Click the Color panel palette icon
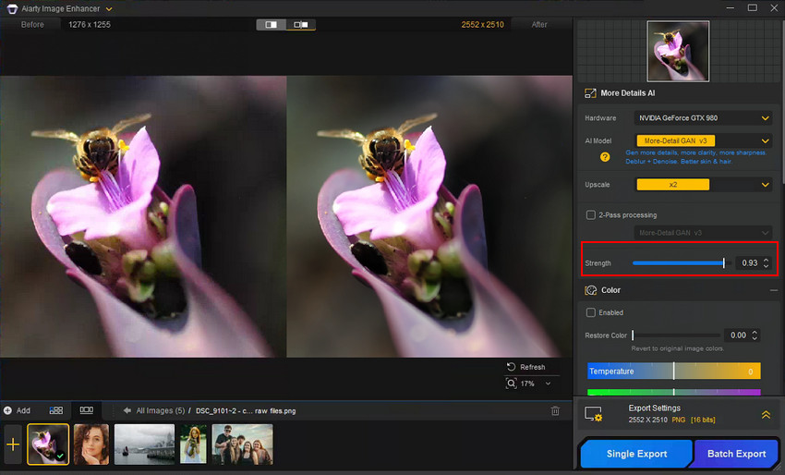The image size is (785, 475). (591, 290)
